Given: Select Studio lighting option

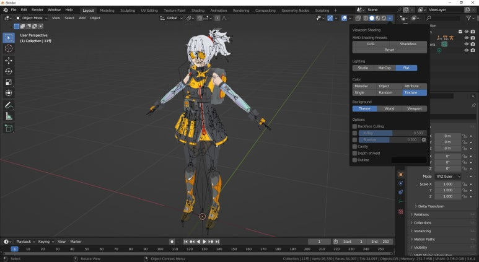Looking at the screenshot, I should pyautogui.click(x=363, y=68).
